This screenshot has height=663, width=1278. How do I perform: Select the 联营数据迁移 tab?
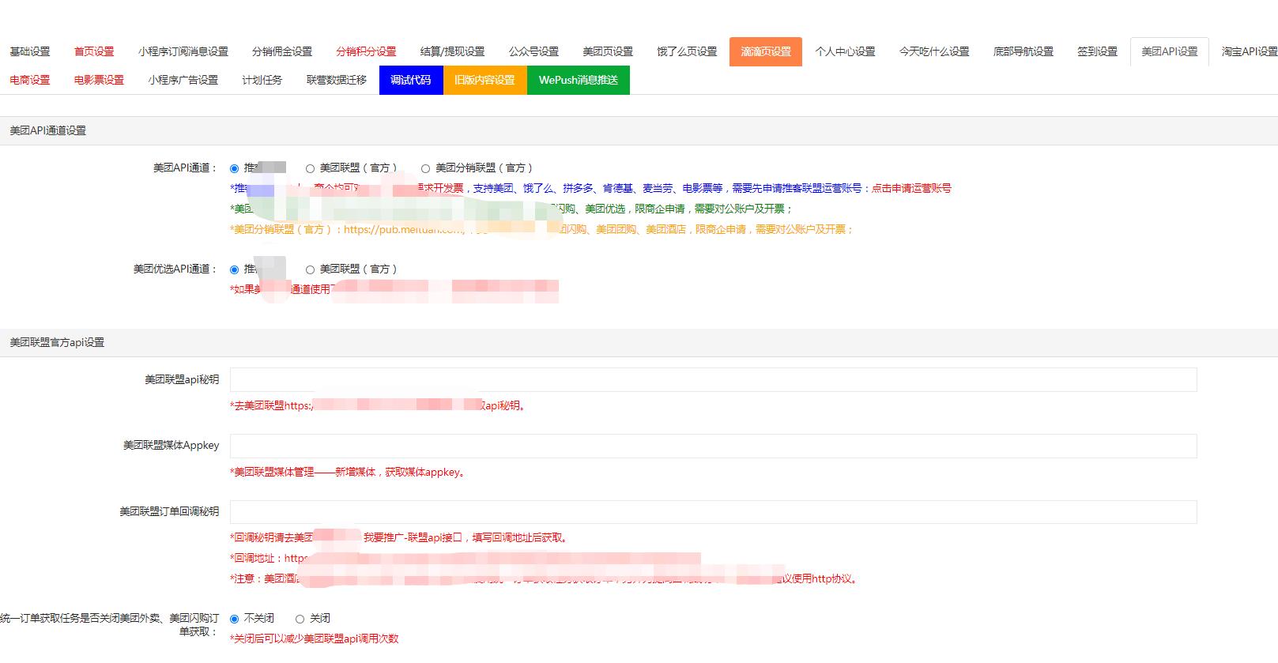click(337, 80)
